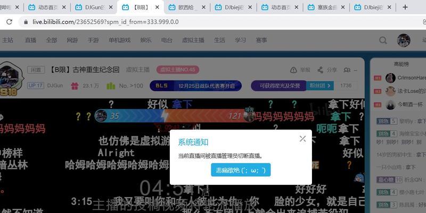The image size is (426, 213).
Task: Click the search magnifier icon
Action: pyautogui.click(x=383, y=40)
